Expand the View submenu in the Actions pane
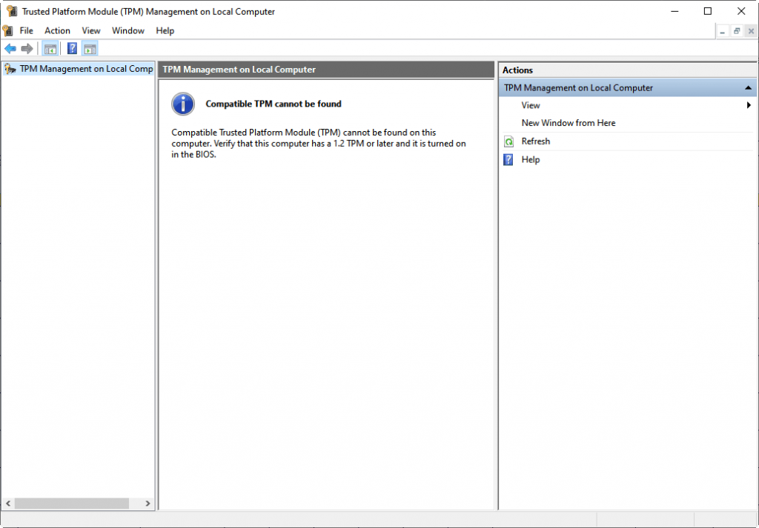 coord(749,105)
